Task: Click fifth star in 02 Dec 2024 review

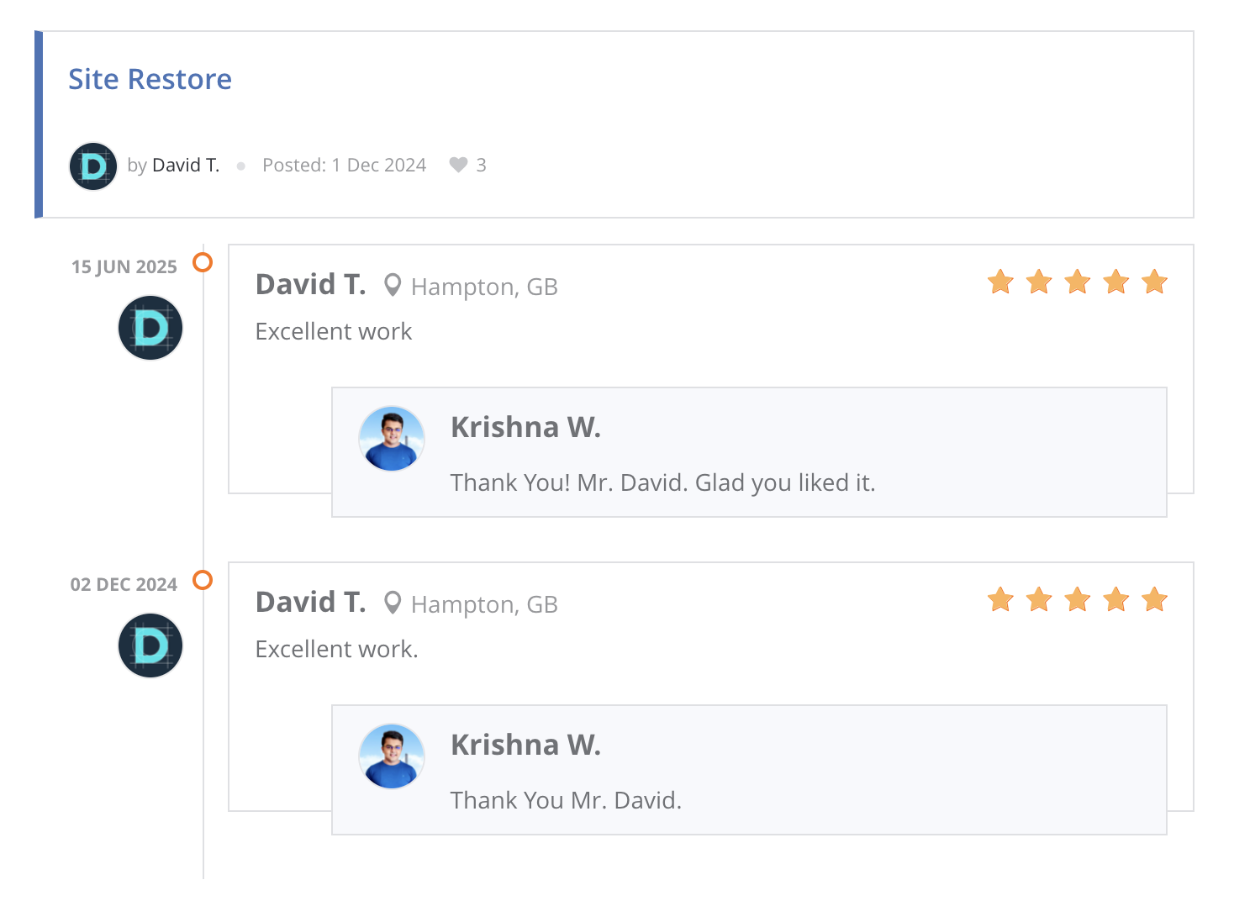Action: point(1155,599)
